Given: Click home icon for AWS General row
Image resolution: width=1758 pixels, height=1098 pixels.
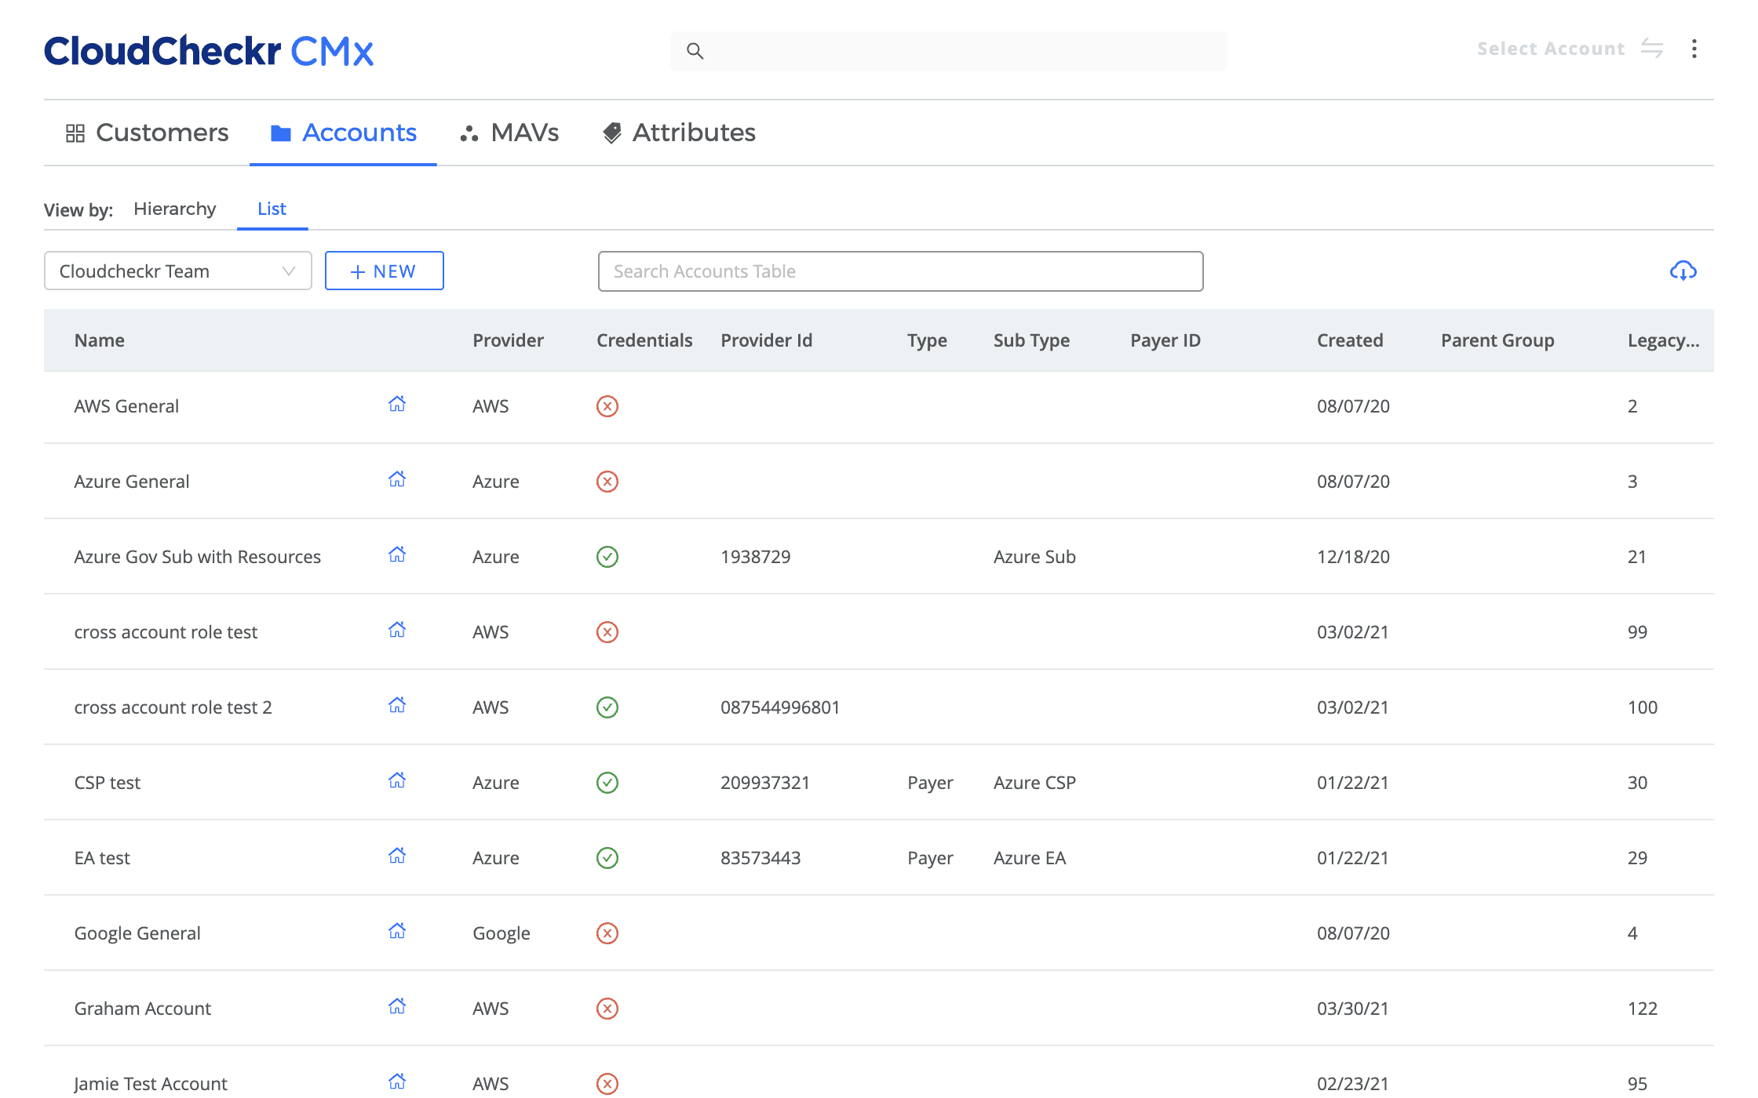Looking at the screenshot, I should coord(397,404).
